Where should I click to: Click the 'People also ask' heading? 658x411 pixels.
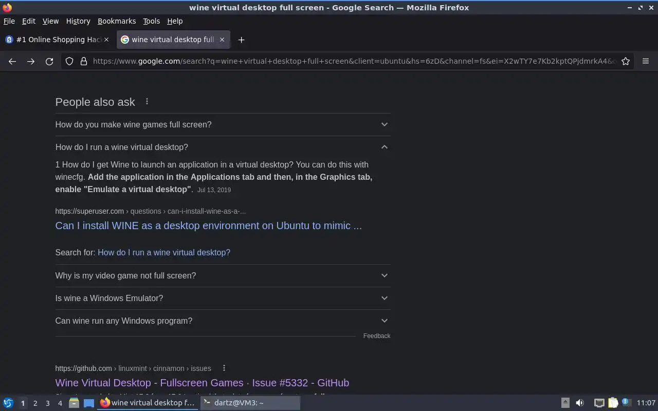(x=95, y=102)
